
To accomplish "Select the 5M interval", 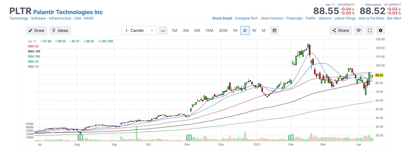I will pos(197,30).
